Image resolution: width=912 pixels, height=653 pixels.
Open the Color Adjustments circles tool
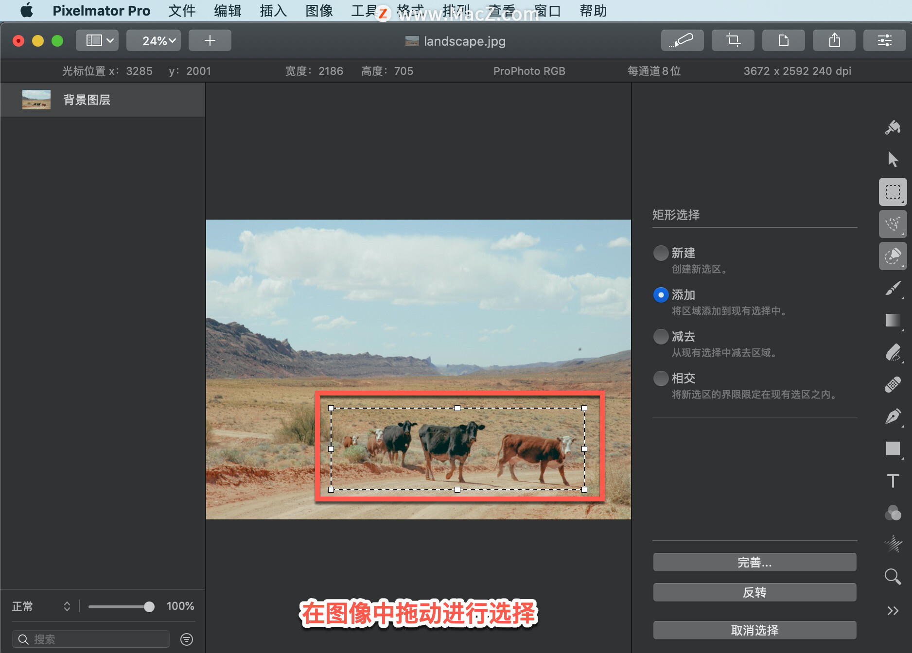tap(893, 513)
